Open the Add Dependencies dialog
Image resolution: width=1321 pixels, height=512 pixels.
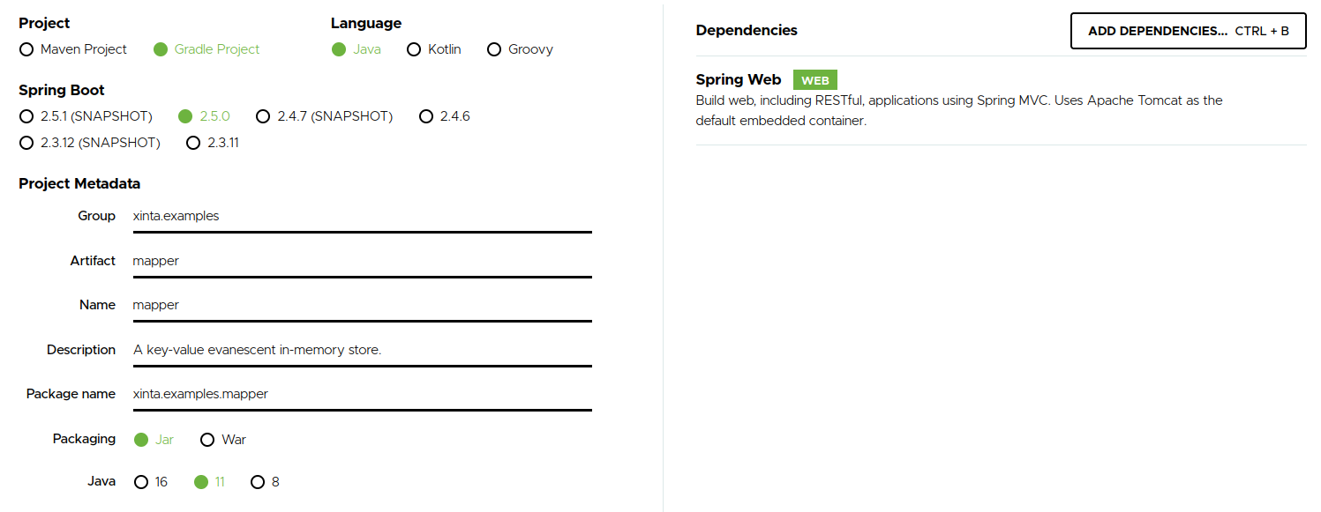1188,31
